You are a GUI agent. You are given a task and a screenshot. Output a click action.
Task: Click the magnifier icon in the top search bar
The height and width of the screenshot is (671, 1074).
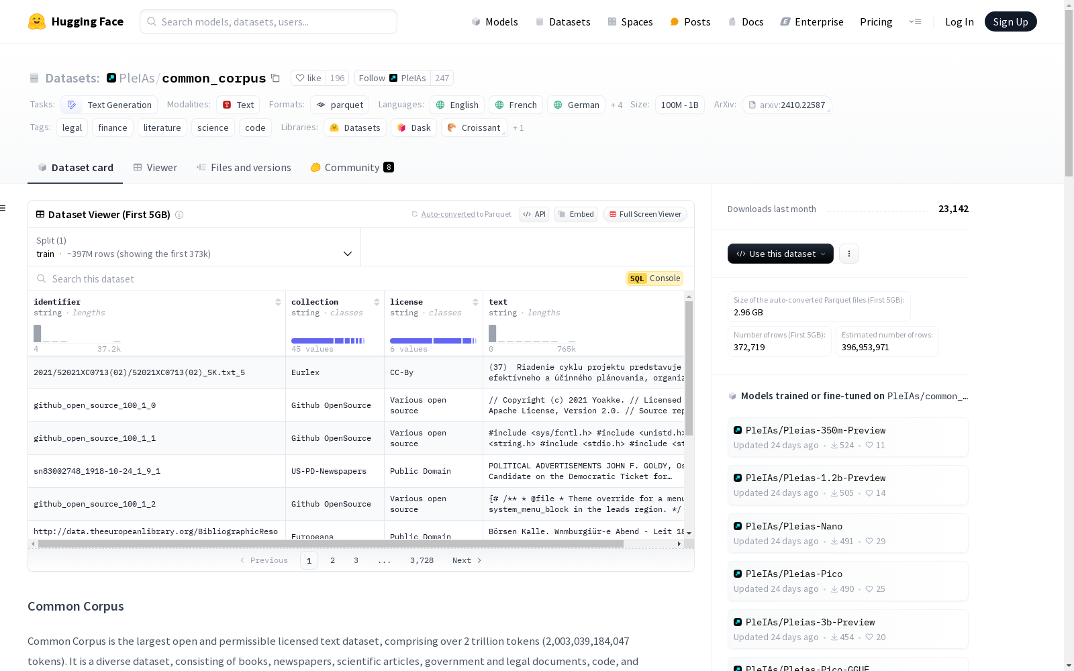152,21
